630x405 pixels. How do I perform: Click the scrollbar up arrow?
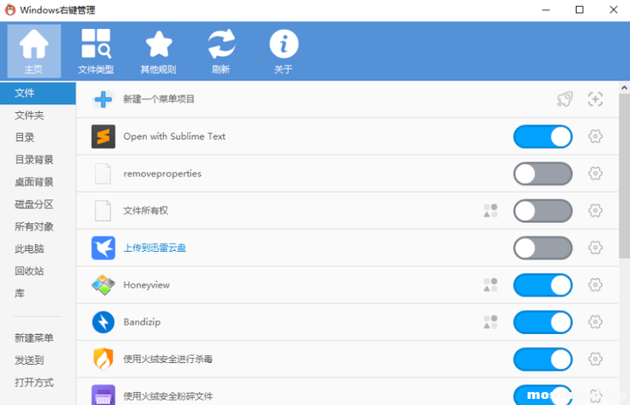coord(624,87)
